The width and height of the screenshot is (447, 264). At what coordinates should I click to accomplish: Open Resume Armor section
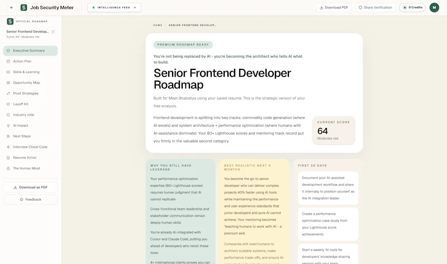coord(31,158)
